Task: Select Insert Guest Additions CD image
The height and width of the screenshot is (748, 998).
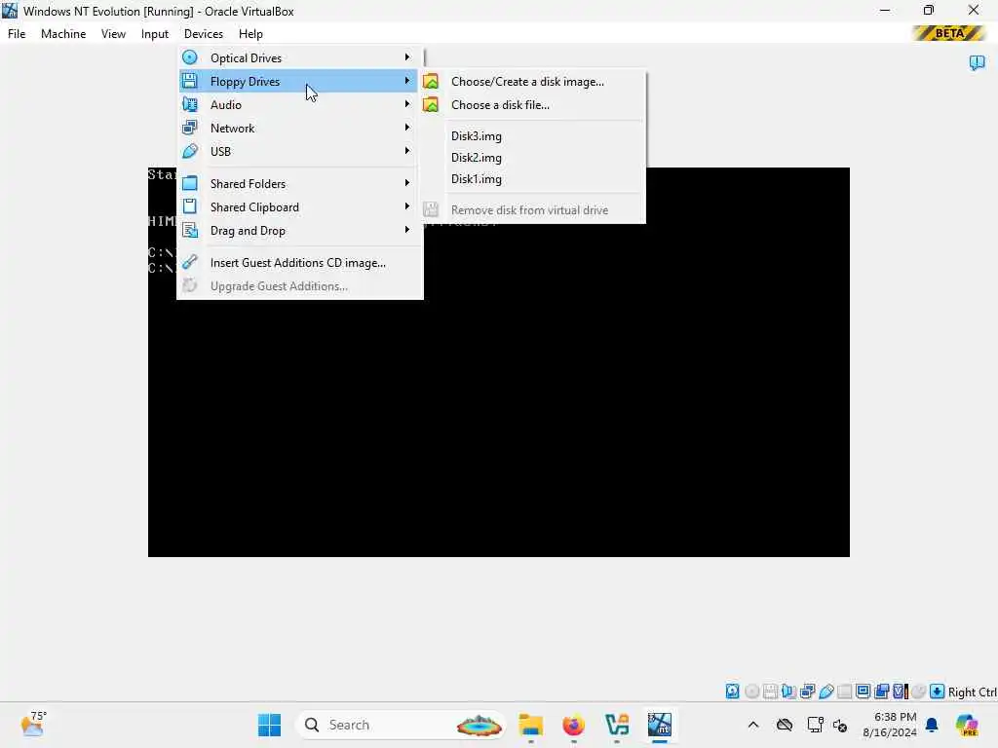Action: pyautogui.click(x=300, y=263)
